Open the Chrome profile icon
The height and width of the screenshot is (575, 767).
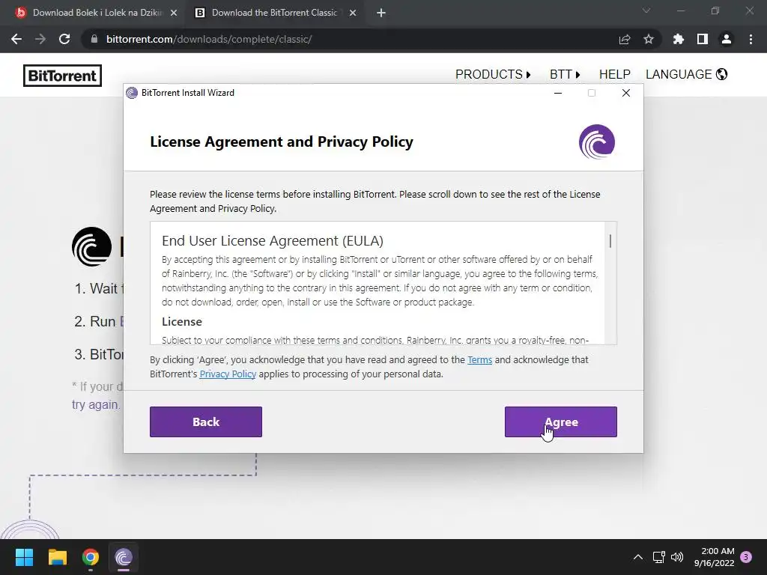click(x=727, y=39)
